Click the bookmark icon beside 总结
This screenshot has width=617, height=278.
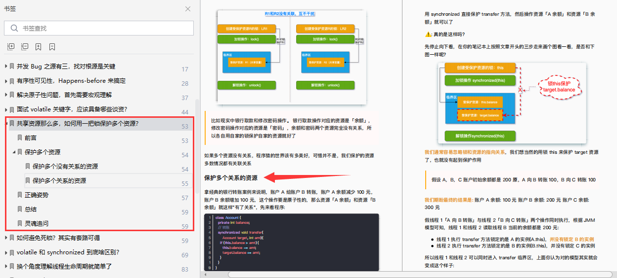20,209
